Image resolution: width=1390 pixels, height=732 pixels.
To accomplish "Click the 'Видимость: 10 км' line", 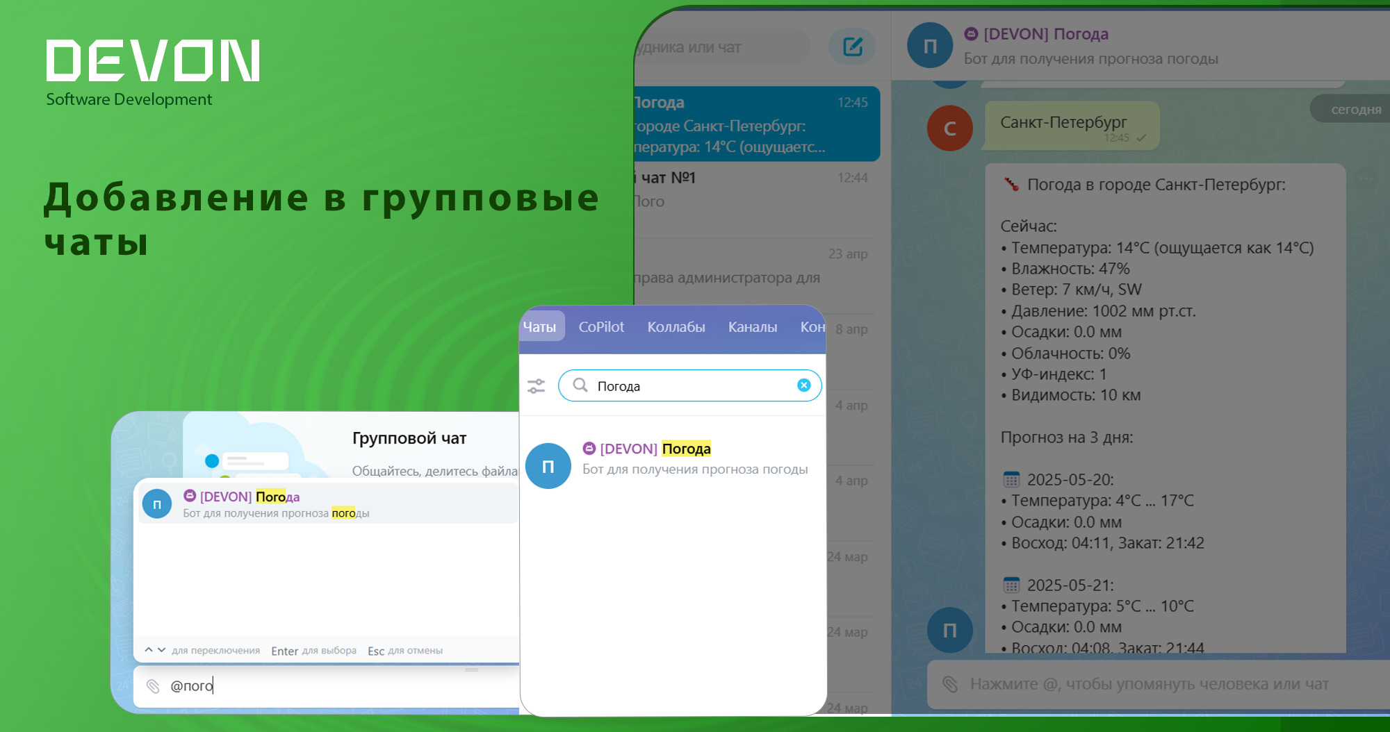I will click(x=1071, y=395).
